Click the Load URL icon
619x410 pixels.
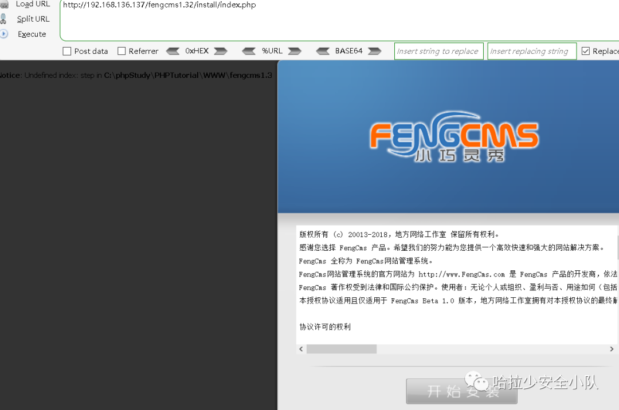coord(4,5)
